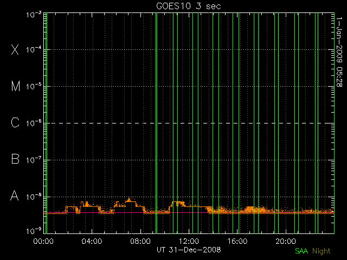
Task: Click the 10^-9 flux axis label
Action: point(34,231)
